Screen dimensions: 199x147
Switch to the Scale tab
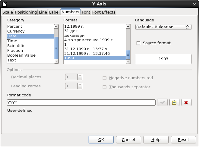pos(8,12)
